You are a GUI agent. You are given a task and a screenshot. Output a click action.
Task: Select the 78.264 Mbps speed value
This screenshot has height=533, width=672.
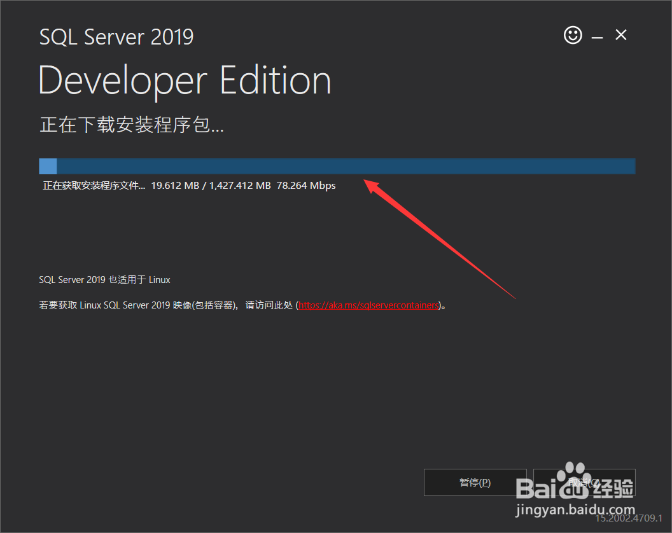[x=306, y=186]
